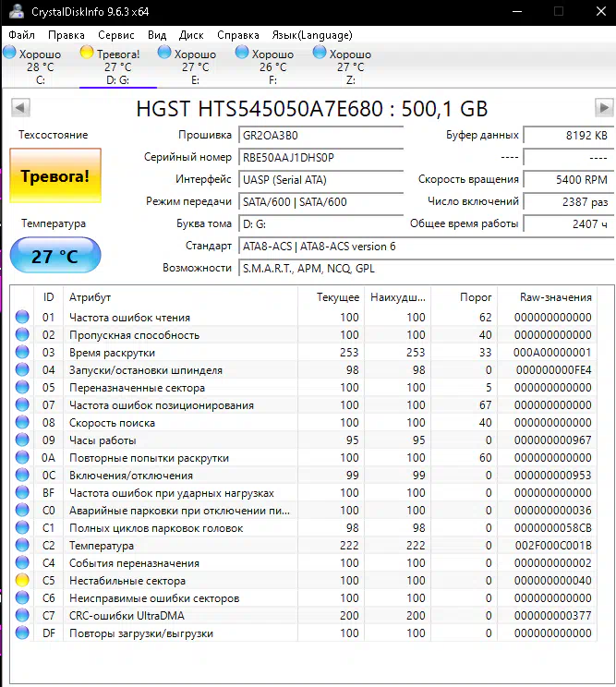Click the blue status orb for attribute 01
616x687 pixels.
click(x=23, y=318)
